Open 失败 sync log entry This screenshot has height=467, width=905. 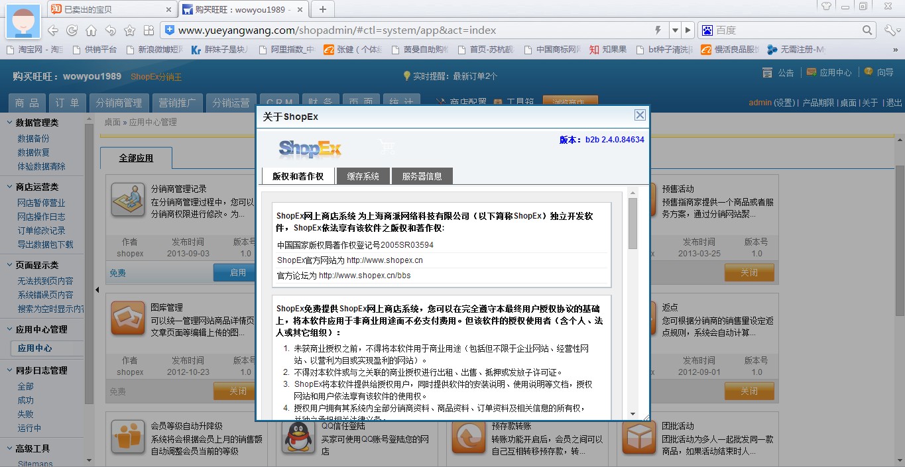point(25,414)
